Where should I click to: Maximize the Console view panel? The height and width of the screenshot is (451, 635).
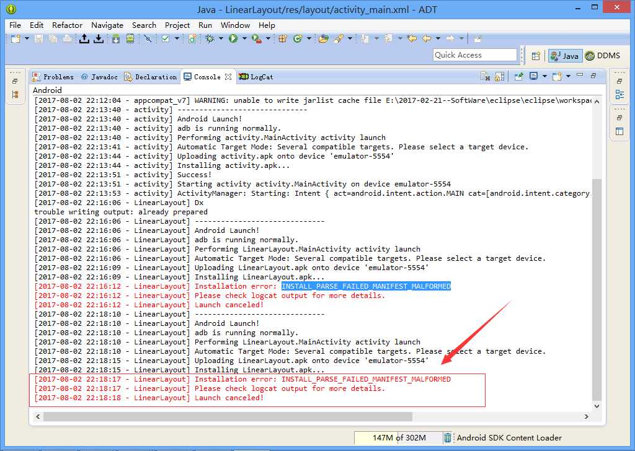(593, 76)
